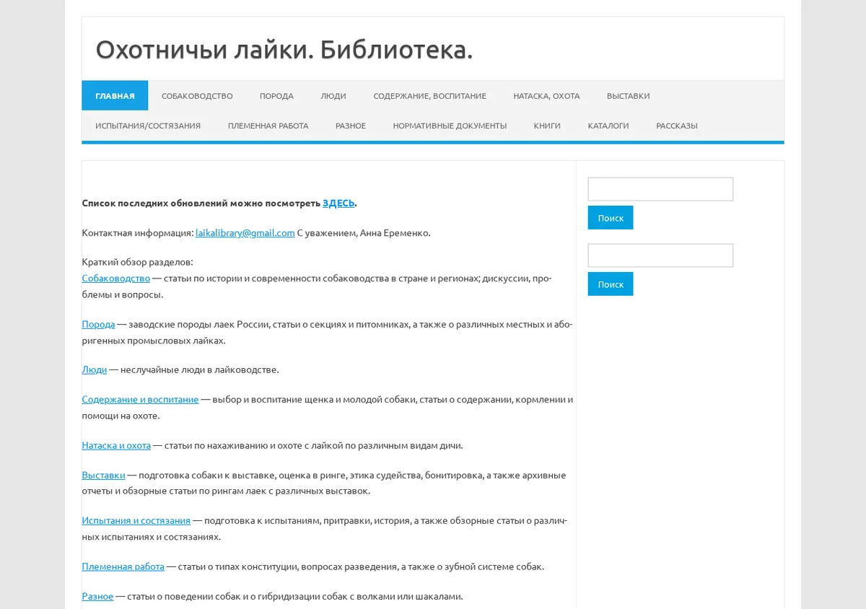Image resolution: width=866 pixels, height=609 pixels.
Task: Click the laikalibrary@gmail.com email link
Action: [x=245, y=232]
